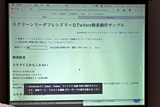
Task: Open the 編集 menu
Action: [36, 5]
